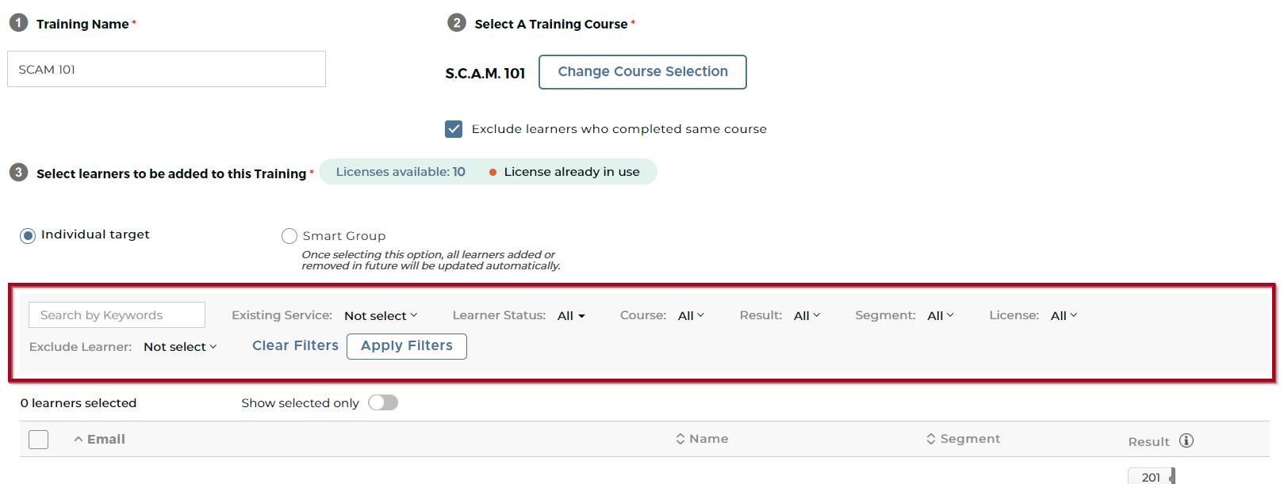Expand the Result filter dropdown

807,316
